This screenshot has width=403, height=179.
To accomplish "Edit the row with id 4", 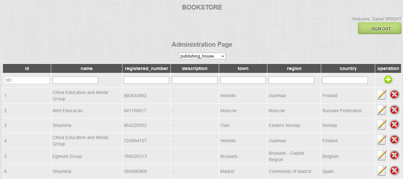I will (x=382, y=140).
